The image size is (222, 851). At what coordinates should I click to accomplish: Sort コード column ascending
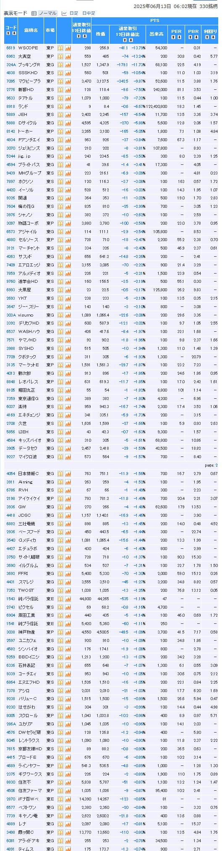coord(8,33)
